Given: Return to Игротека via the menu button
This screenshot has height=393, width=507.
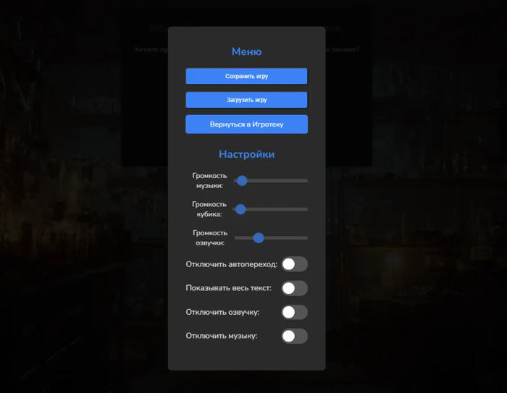Looking at the screenshot, I should pyautogui.click(x=246, y=124).
